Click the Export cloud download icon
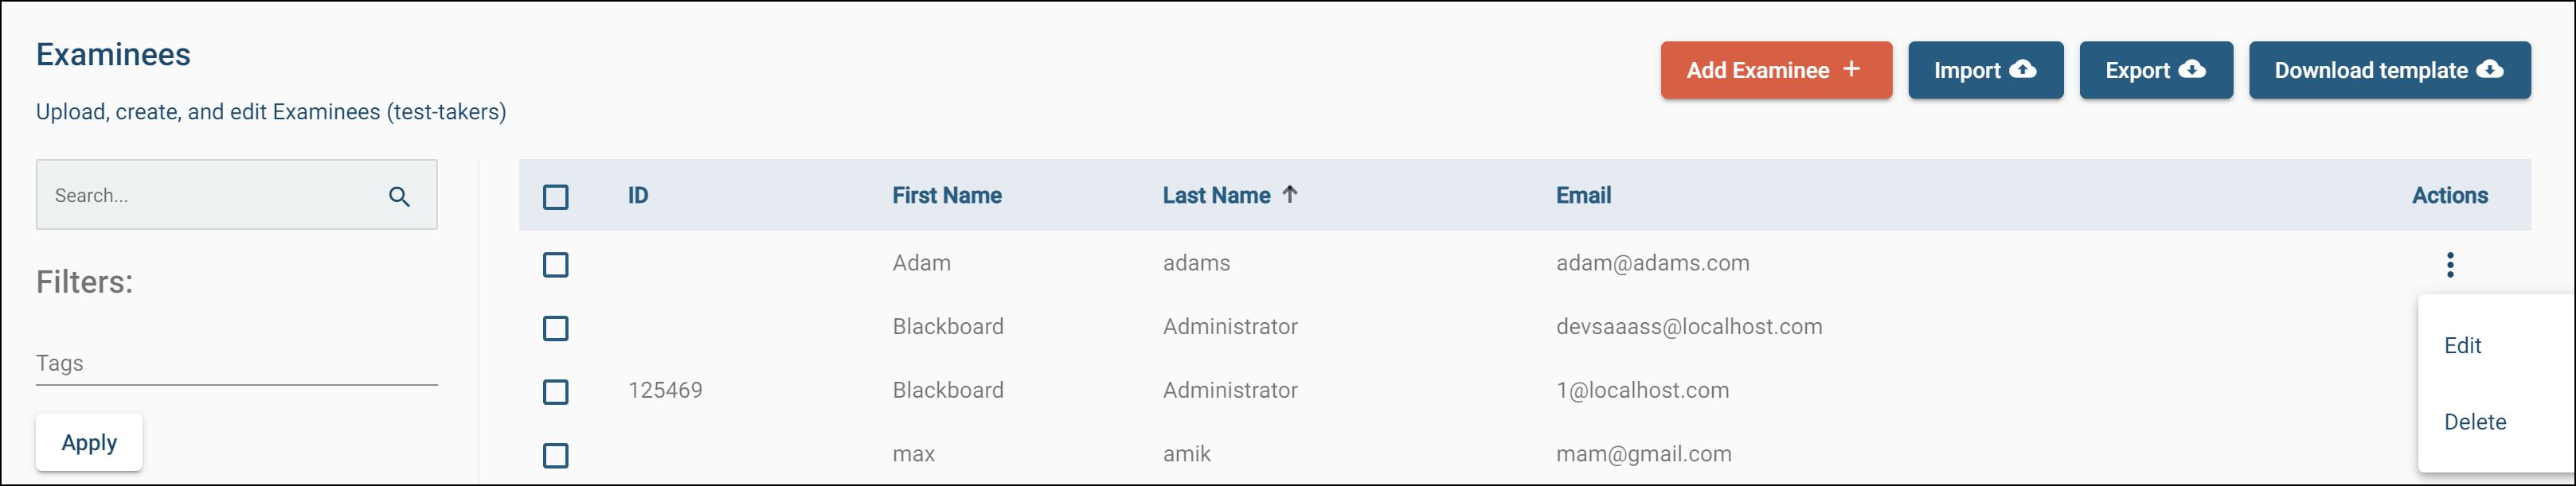This screenshot has height=486, width=2576. pos(2192,70)
